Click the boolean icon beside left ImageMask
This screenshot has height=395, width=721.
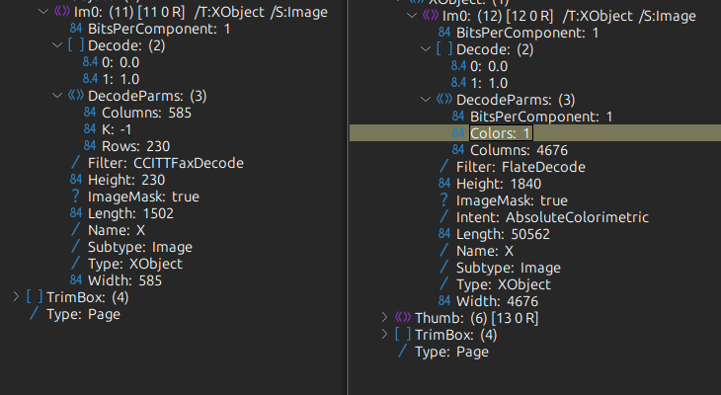click(x=76, y=197)
